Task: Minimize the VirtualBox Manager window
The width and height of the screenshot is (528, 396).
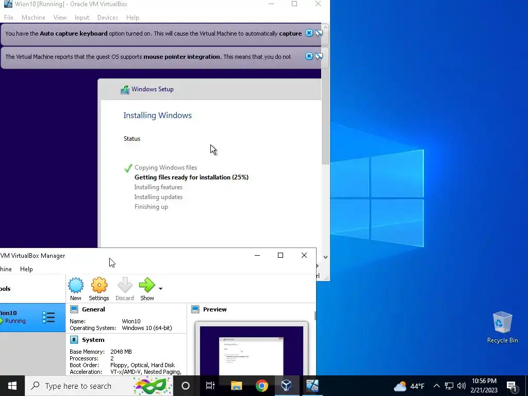Action: coord(257,255)
